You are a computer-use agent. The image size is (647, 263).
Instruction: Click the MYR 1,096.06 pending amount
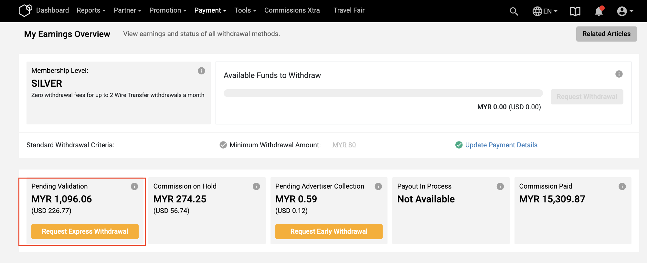61,199
